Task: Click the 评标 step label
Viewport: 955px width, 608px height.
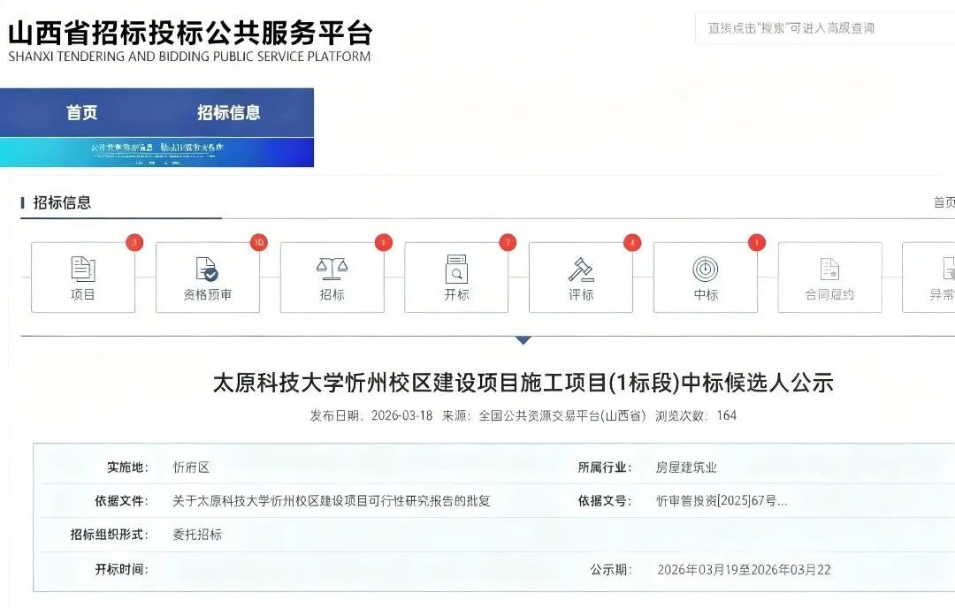Action: [581, 294]
